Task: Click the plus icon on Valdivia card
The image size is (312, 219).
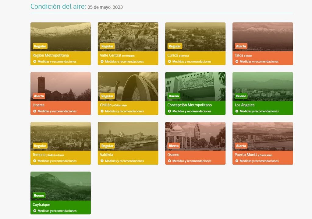Action: [102, 161]
